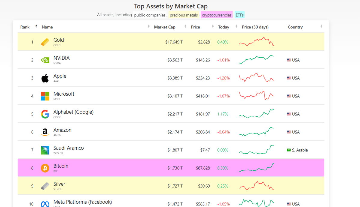The height and width of the screenshot is (207, 360).
Task: Filter by precious metals tag
Action: (184, 15)
